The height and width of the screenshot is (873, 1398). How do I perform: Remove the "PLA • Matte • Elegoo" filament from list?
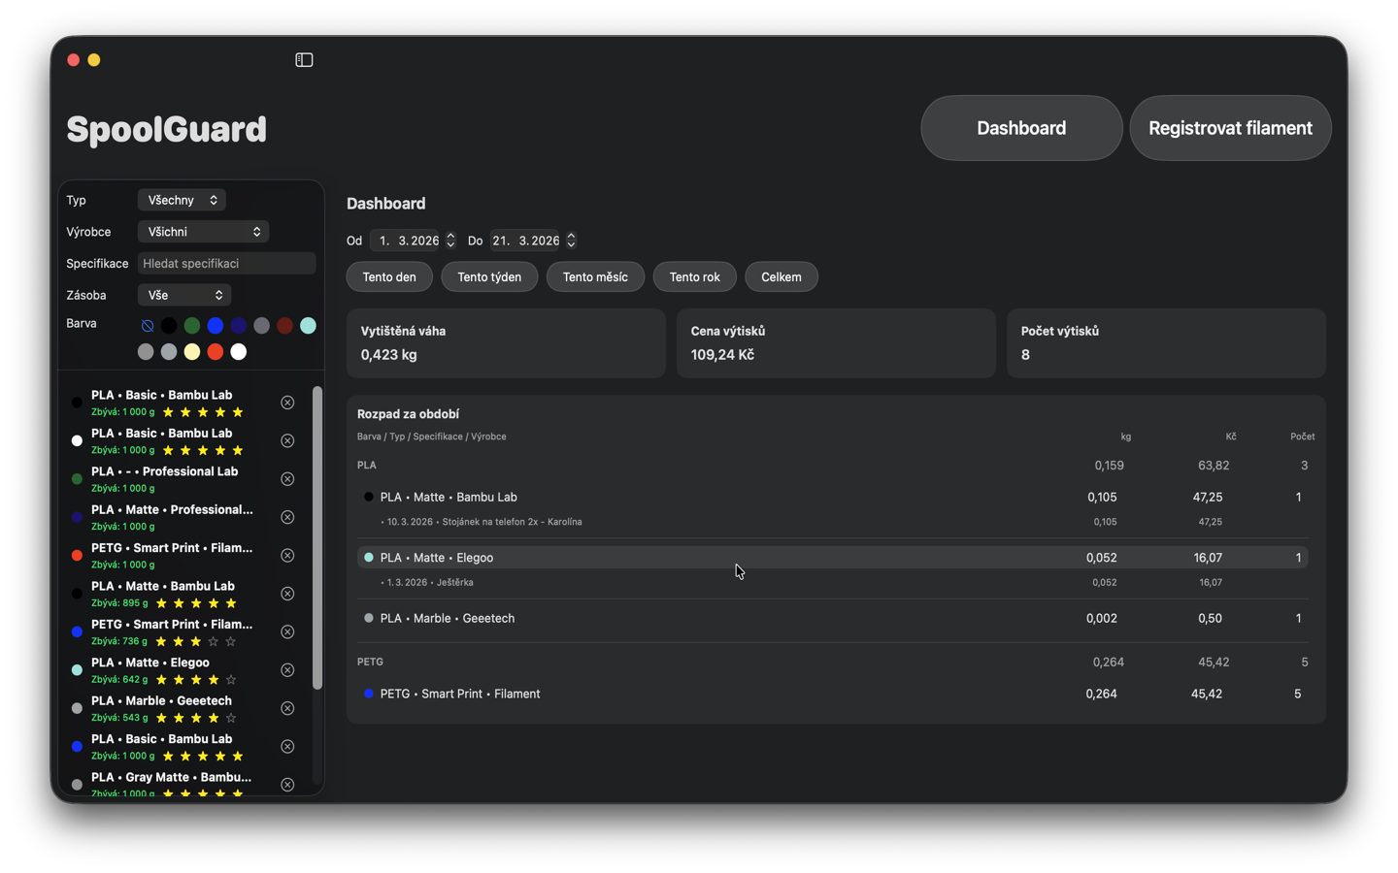(287, 669)
